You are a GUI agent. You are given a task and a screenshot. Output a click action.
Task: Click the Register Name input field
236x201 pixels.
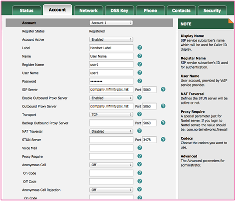click(111, 65)
